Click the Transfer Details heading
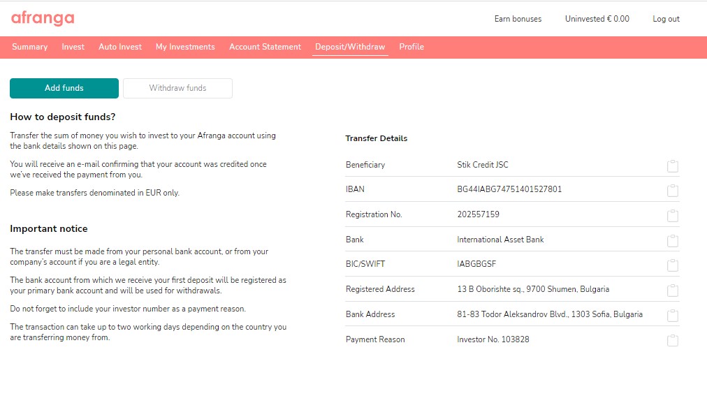The width and height of the screenshot is (707, 403). [376, 138]
